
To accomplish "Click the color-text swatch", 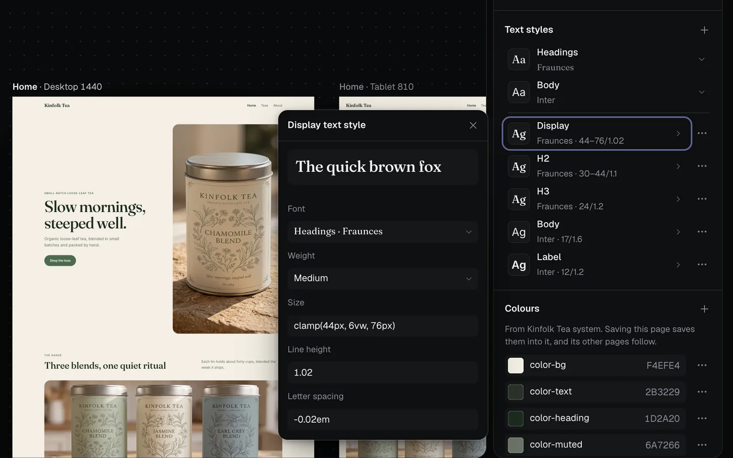I will point(515,392).
